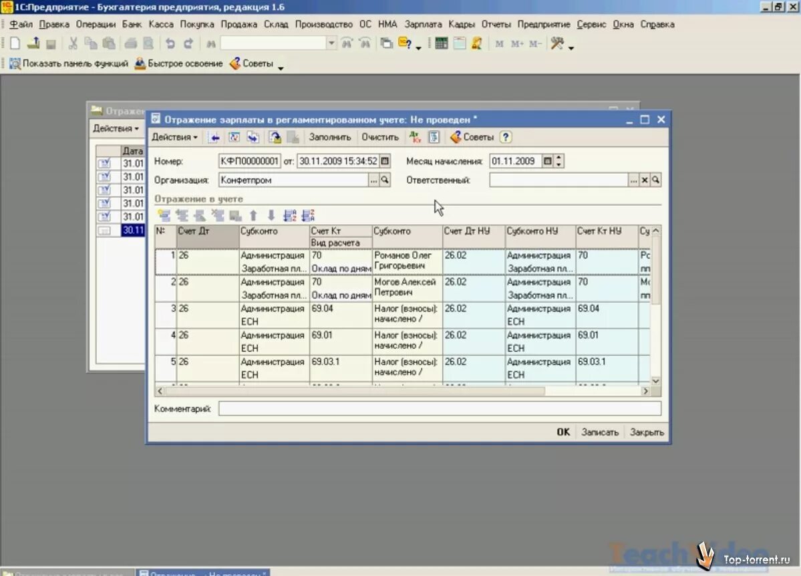Clear the Ответственный field with X button
The image size is (801, 576).
[645, 180]
